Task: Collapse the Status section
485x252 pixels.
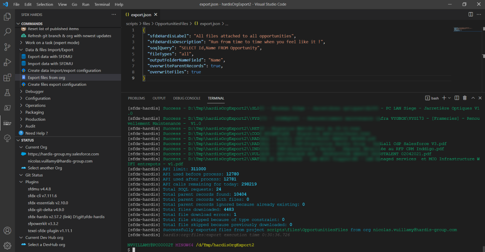Action: pyautogui.click(x=68, y=140)
